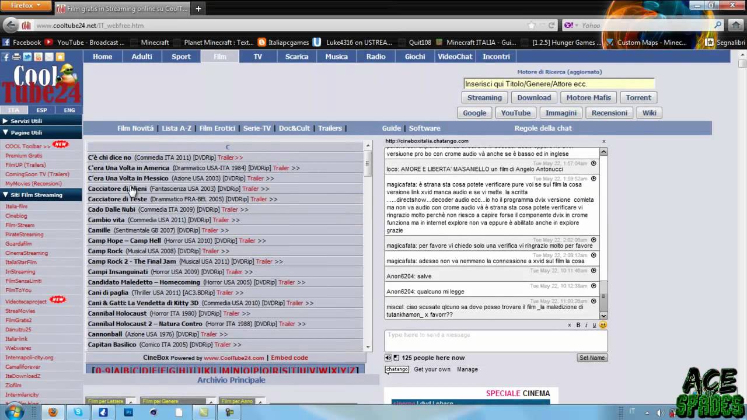Open Photoshop from the taskbar
This screenshot has height=420, width=747.
[x=128, y=412]
